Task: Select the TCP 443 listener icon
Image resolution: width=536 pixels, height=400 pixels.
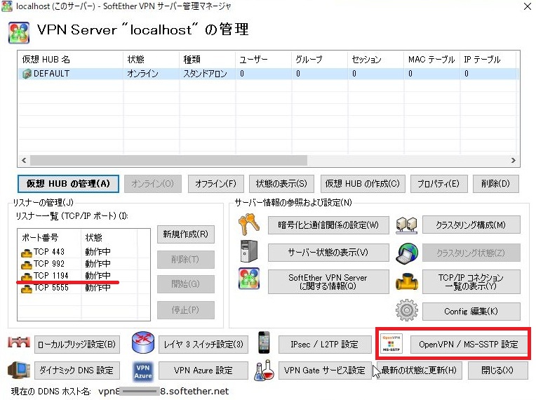Action: point(27,253)
